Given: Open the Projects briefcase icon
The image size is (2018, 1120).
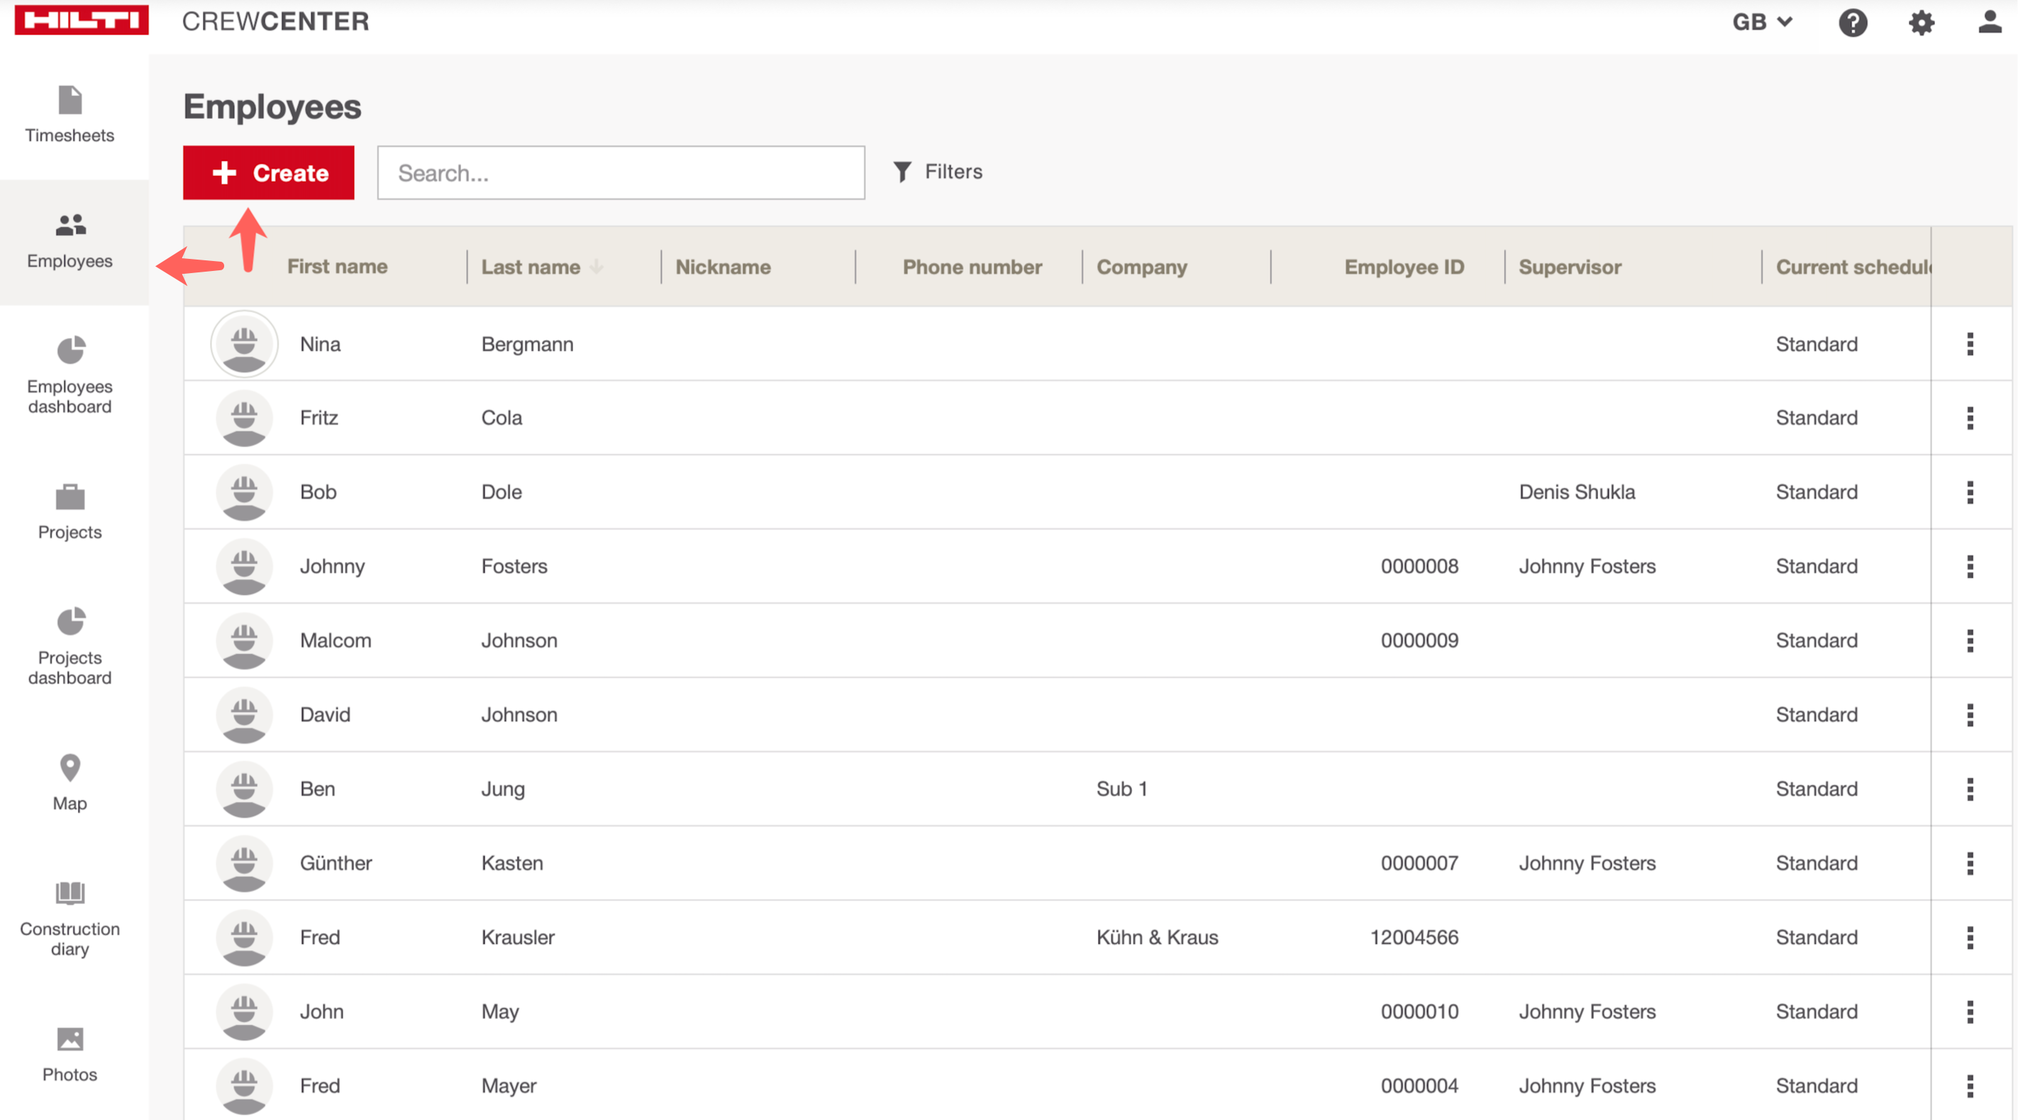Looking at the screenshot, I should pyautogui.click(x=70, y=497).
